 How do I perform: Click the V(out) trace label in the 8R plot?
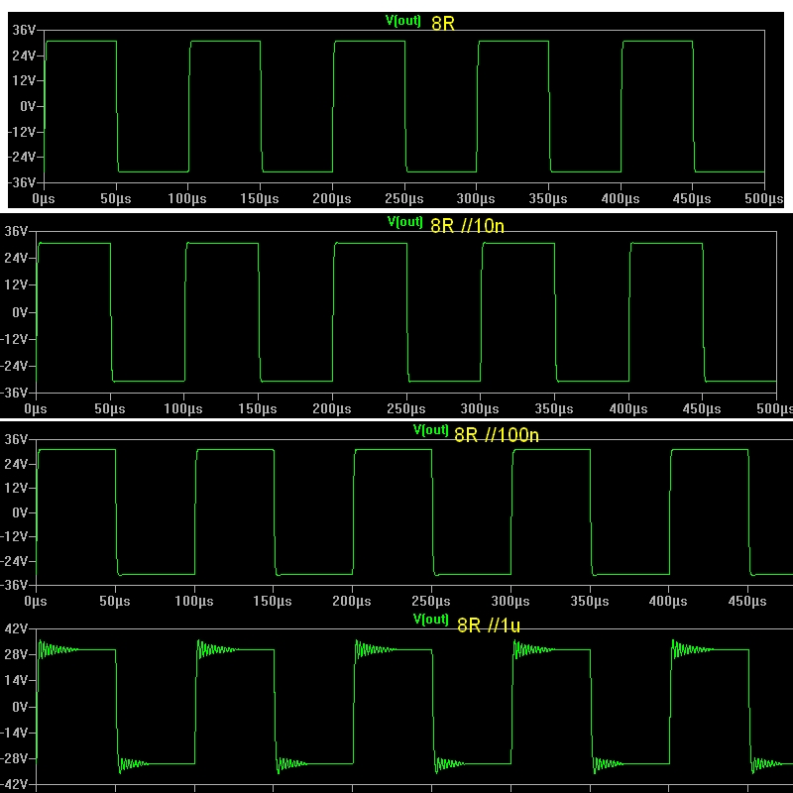point(402,20)
